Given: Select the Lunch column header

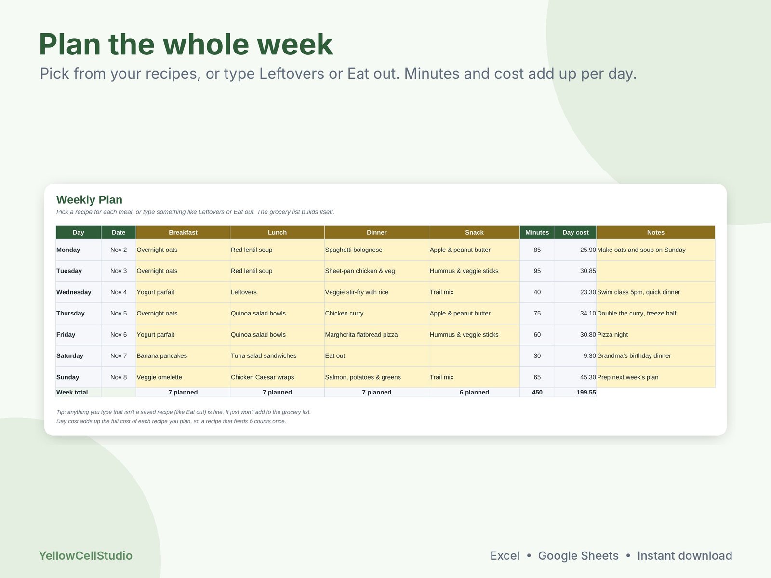Looking at the screenshot, I should [277, 232].
